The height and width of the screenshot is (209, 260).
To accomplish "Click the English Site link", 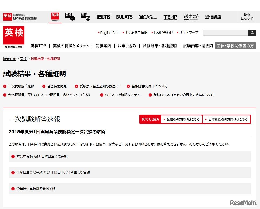I will click(x=109, y=33).
